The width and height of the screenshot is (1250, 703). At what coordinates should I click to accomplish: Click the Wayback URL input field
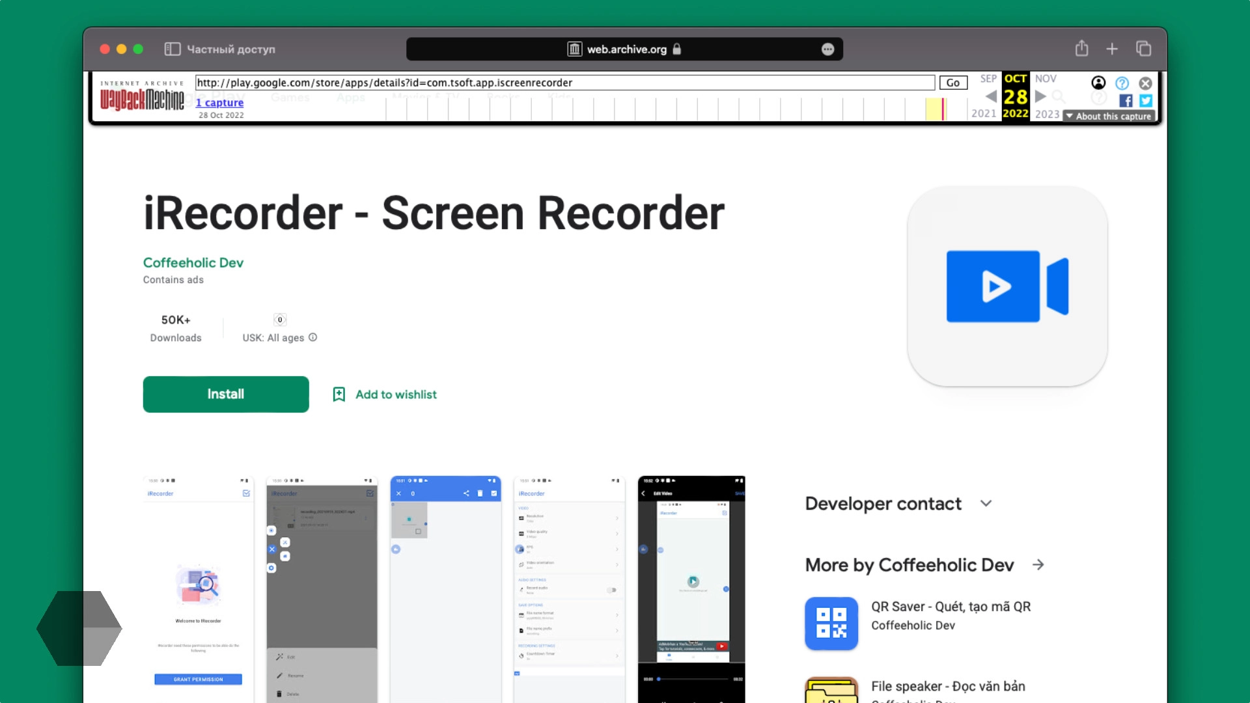click(564, 83)
